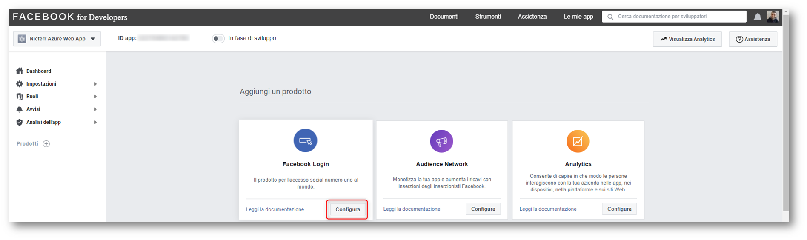Click the Facebook Login card title
This screenshot has height=240, width=807.
point(306,164)
